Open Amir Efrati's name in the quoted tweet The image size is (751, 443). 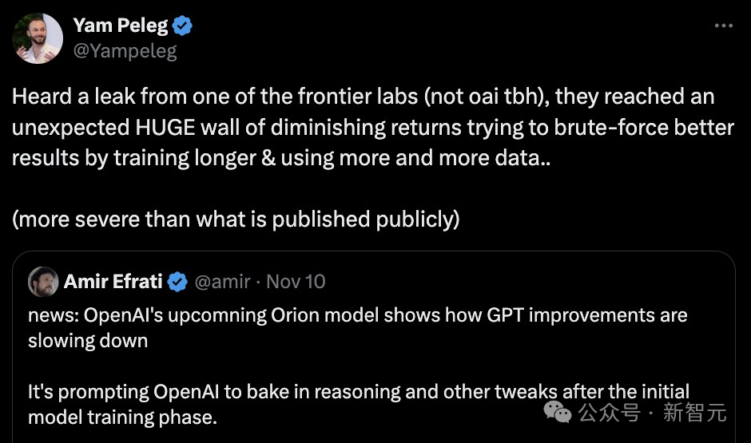113,282
